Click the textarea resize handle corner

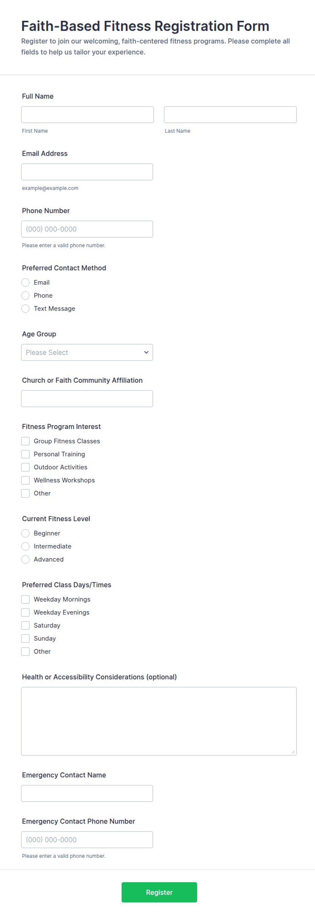tap(293, 752)
